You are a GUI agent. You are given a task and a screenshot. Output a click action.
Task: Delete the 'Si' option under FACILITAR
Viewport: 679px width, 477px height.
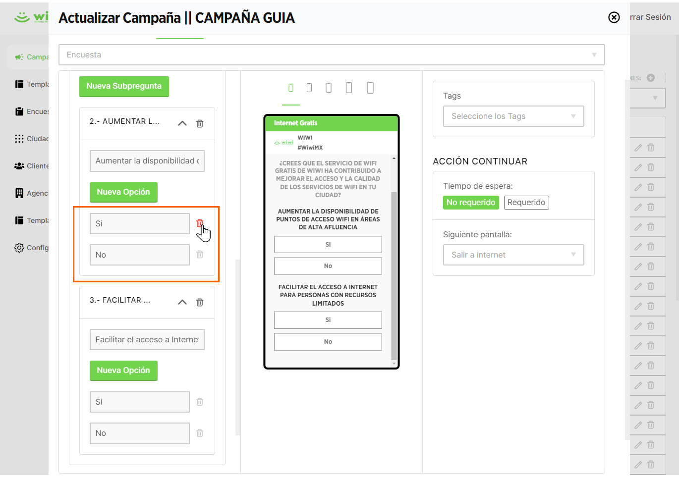(x=200, y=402)
